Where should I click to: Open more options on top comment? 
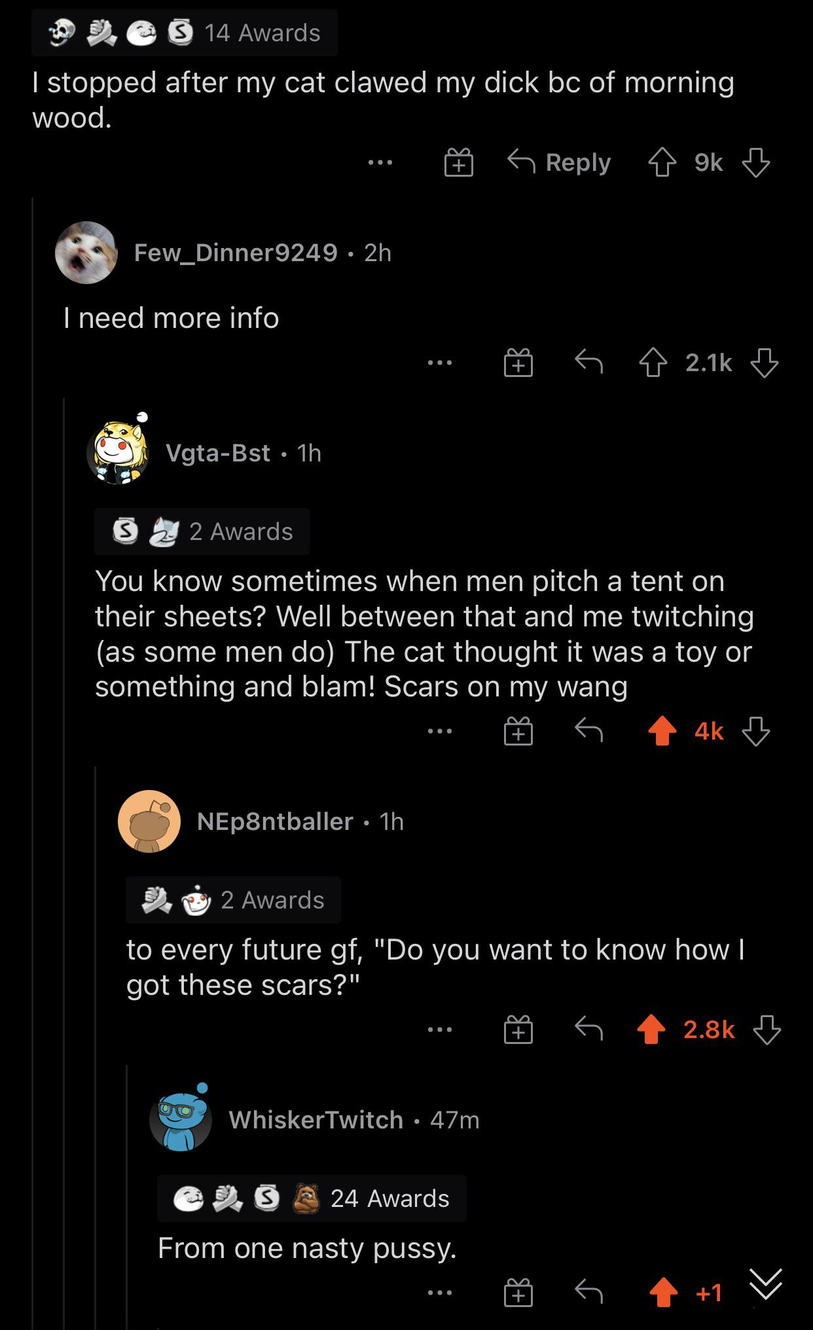pos(380,162)
